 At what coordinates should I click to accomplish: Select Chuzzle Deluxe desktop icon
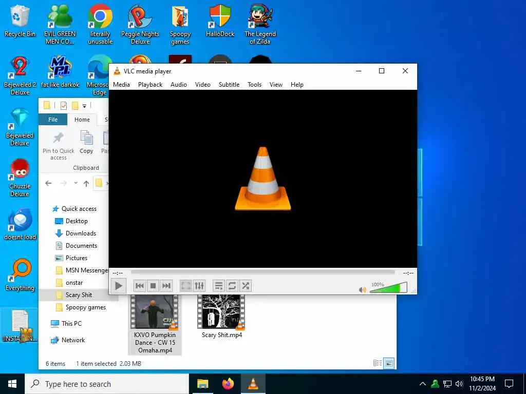(20, 178)
